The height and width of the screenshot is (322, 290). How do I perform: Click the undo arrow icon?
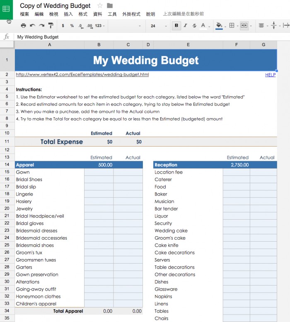32,26
